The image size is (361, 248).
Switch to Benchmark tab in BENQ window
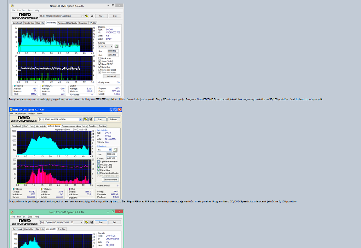pyautogui.click(x=18, y=23)
